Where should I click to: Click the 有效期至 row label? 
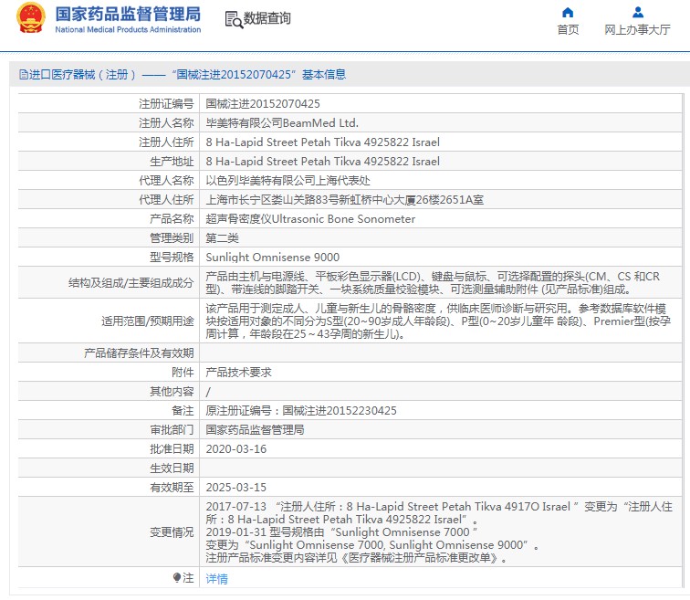tap(172, 488)
